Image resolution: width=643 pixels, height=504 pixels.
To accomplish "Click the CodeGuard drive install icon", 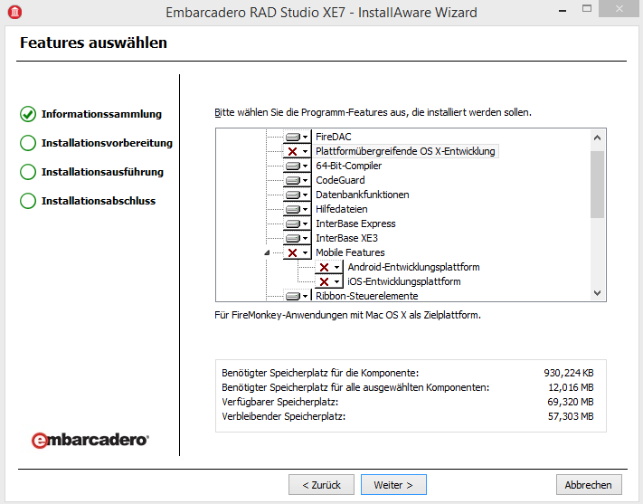I will coord(293,180).
